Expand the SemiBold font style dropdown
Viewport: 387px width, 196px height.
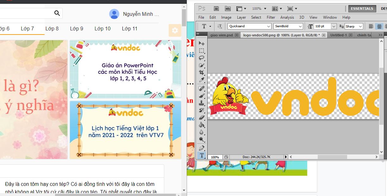pos(300,26)
